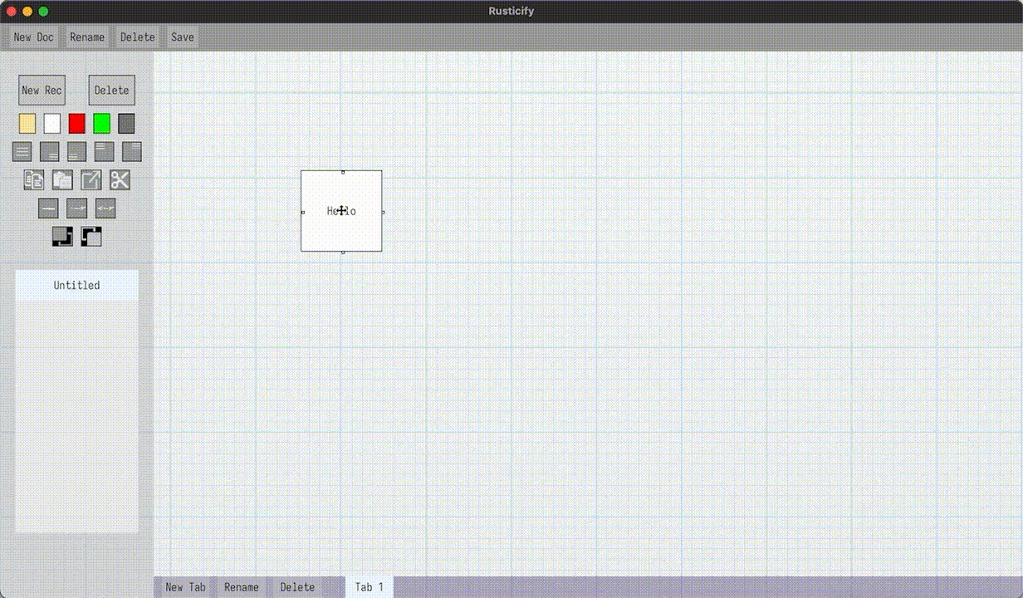The height and width of the screenshot is (598, 1023).
Task: Click the New Doc button
Action: (34, 37)
